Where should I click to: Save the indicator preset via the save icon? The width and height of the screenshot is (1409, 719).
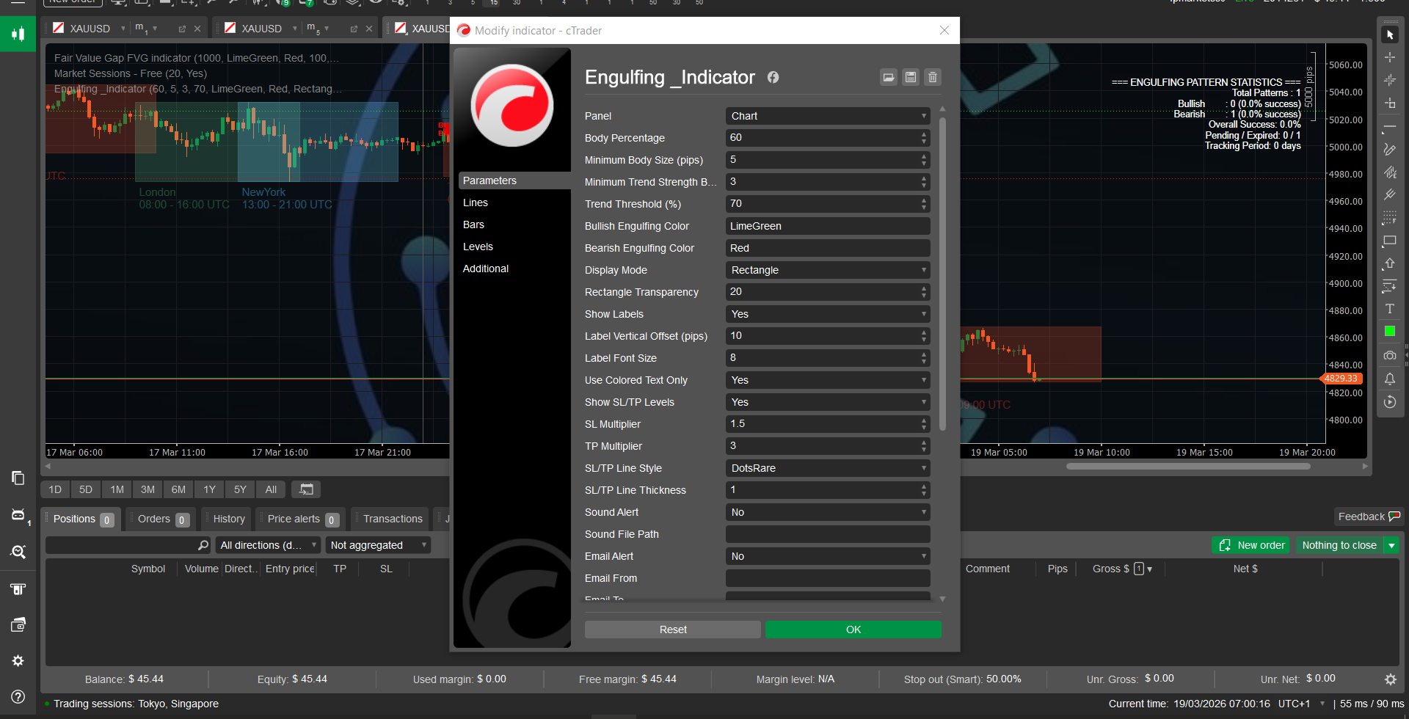click(x=911, y=77)
